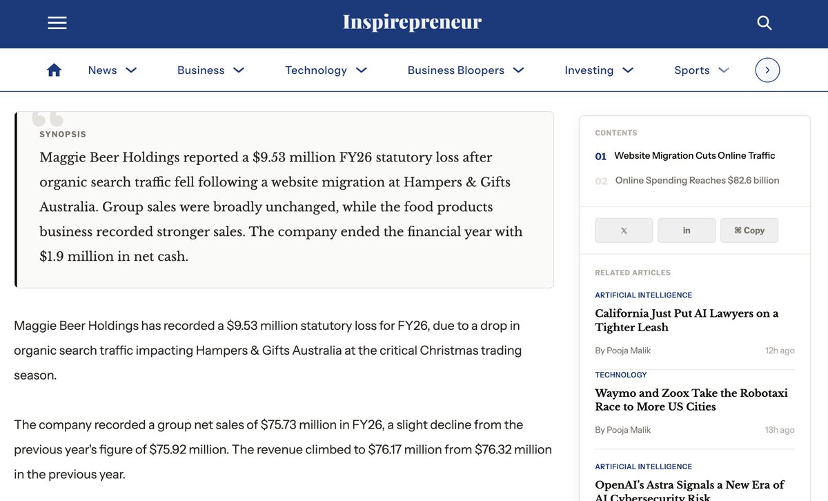Expand the Business Bloopers chevron
This screenshot has height=501, width=828.
coord(519,70)
